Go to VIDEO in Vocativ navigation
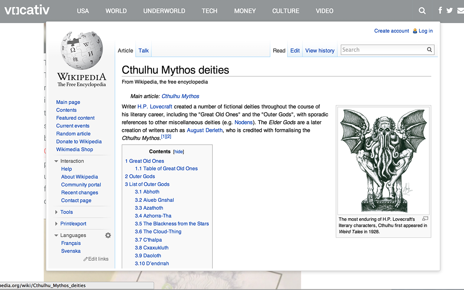The width and height of the screenshot is (464, 290). 324,11
